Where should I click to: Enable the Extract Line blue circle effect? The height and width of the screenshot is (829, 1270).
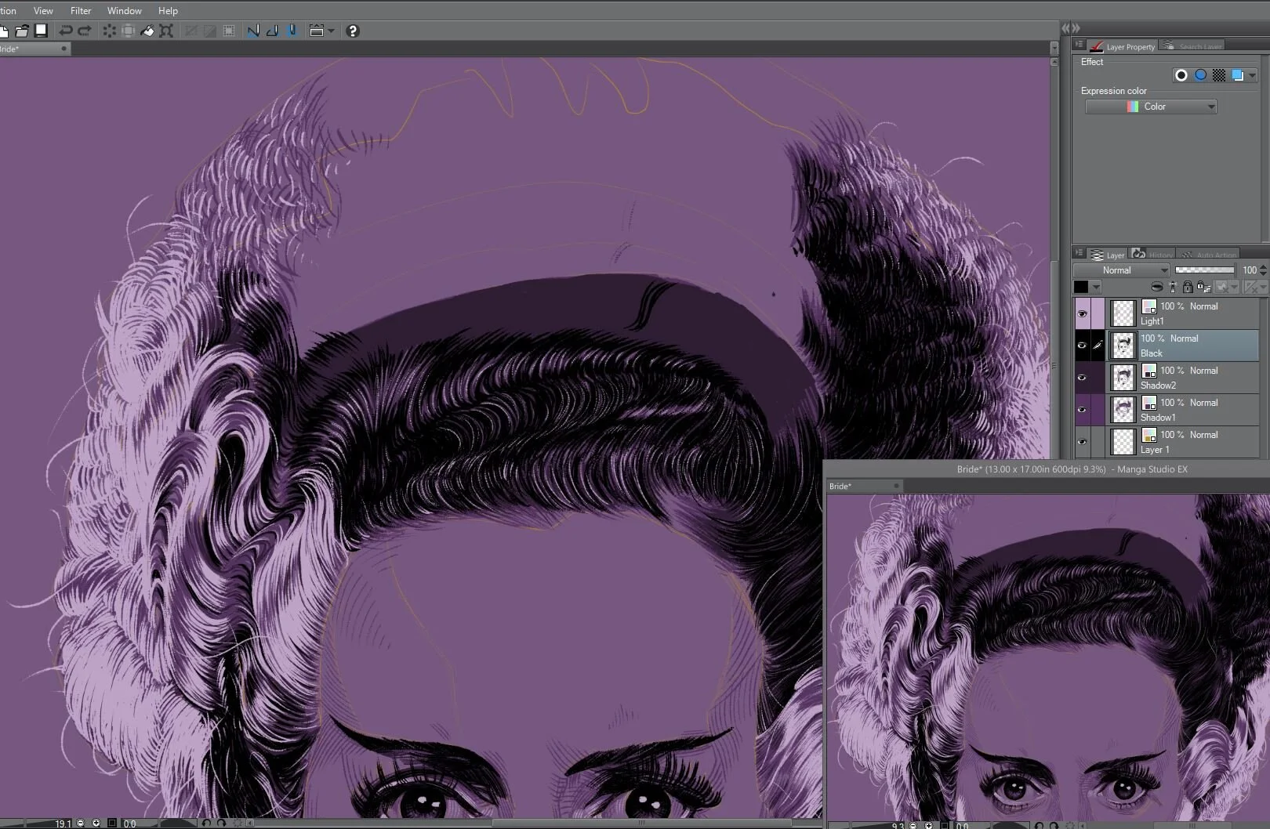click(1200, 75)
